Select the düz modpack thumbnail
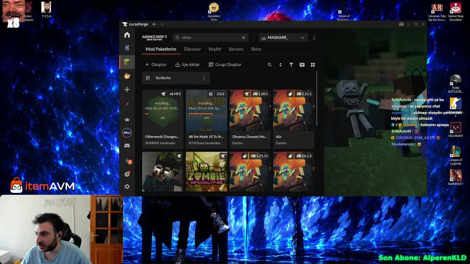 point(294,110)
